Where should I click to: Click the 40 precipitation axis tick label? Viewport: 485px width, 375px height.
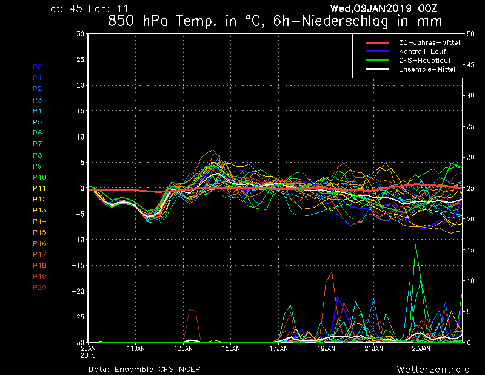pos(470,96)
